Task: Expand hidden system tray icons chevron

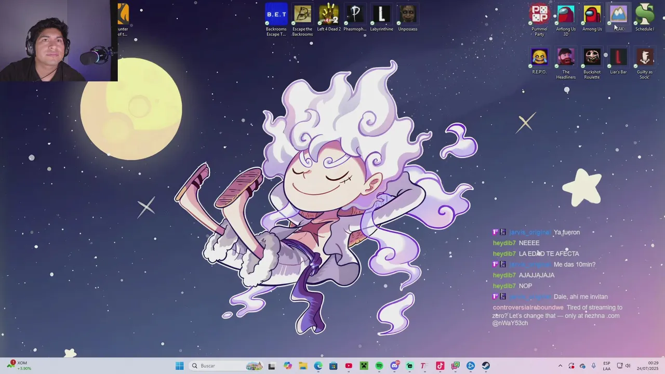Action: (x=560, y=366)
